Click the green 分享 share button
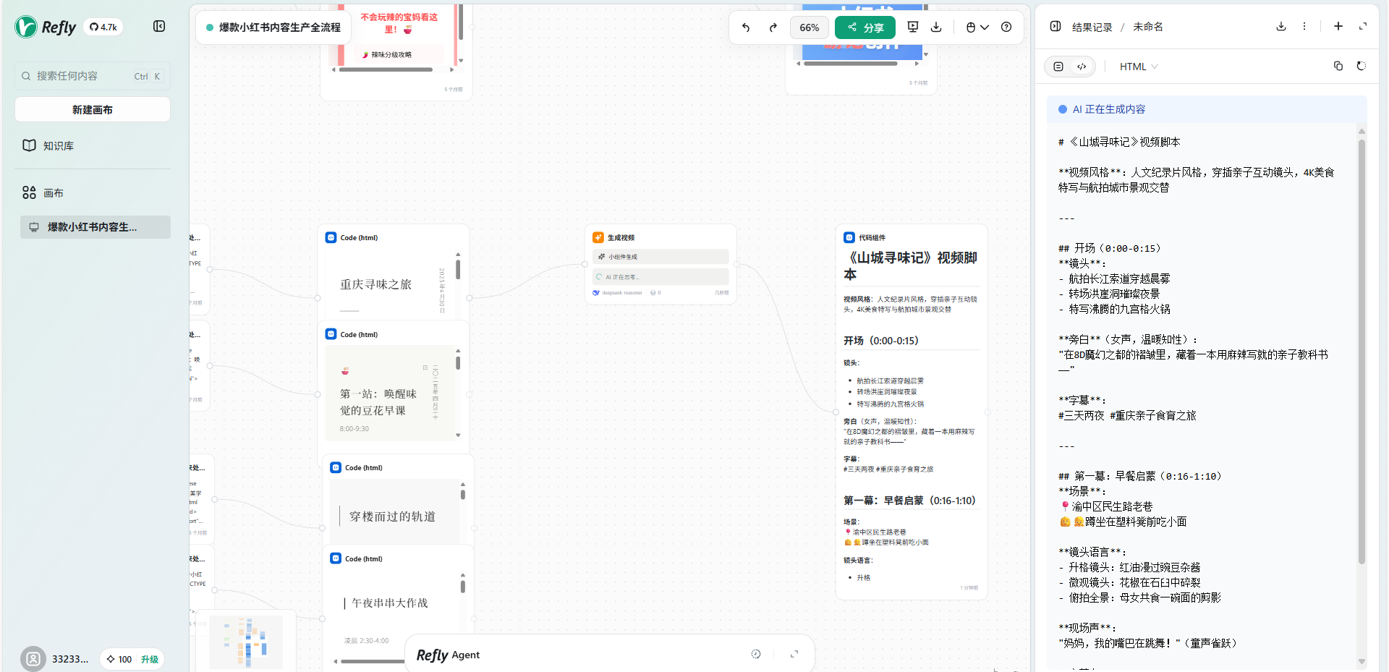Screen dimensions: 1389x672 point(865,27)
